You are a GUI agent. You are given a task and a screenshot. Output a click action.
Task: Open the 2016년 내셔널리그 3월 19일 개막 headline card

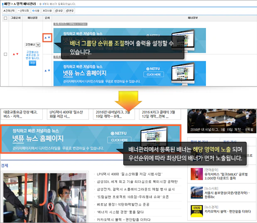click(x=114, y=114)
